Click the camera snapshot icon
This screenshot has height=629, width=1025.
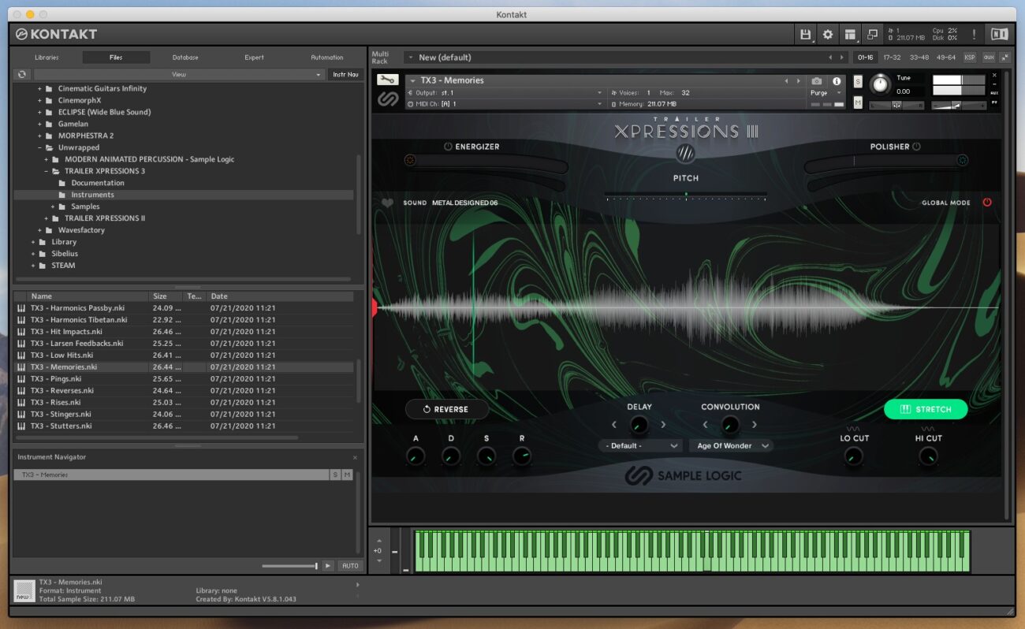817,81
